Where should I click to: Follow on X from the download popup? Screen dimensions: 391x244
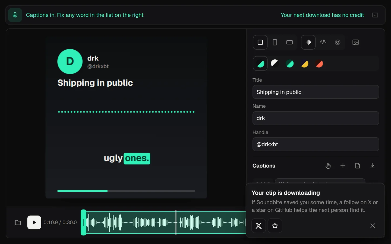point(258,226)
